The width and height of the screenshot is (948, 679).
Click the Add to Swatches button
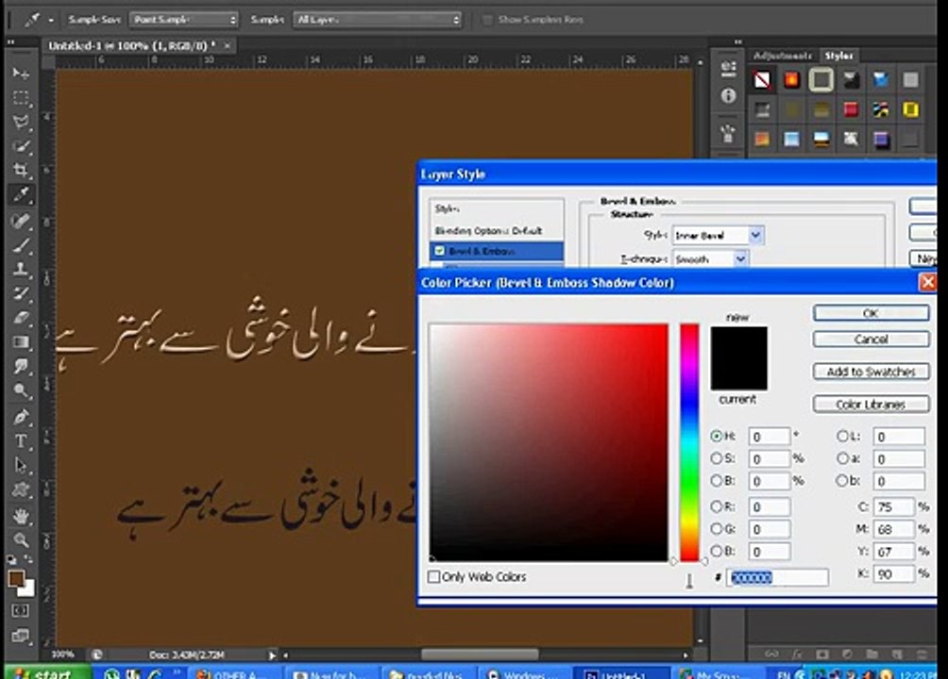coord(871,372)
